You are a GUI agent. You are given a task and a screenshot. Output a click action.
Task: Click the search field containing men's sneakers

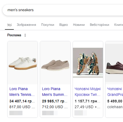[63, 10]
